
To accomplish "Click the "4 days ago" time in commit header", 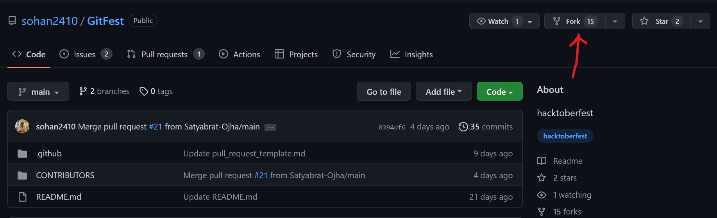I will pos(430,127).
